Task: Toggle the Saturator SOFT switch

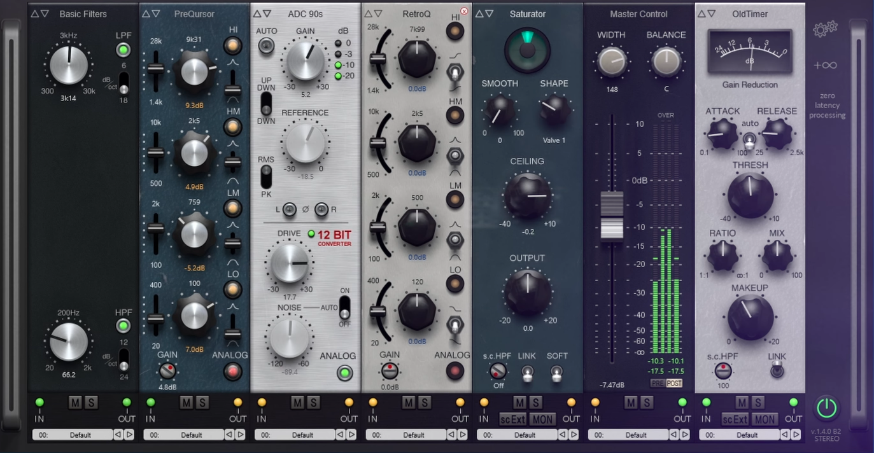Action: pos(557,373)
